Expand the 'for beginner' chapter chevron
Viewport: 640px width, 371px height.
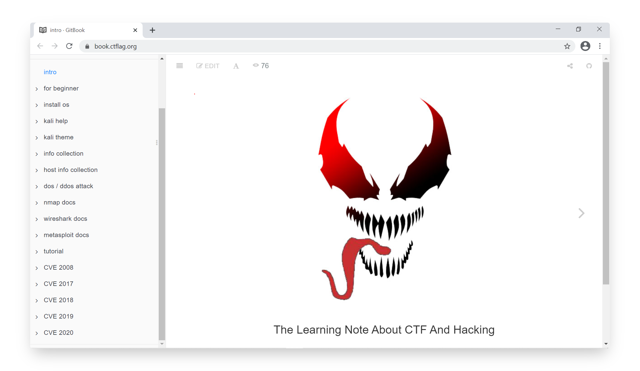pos(37,89)
